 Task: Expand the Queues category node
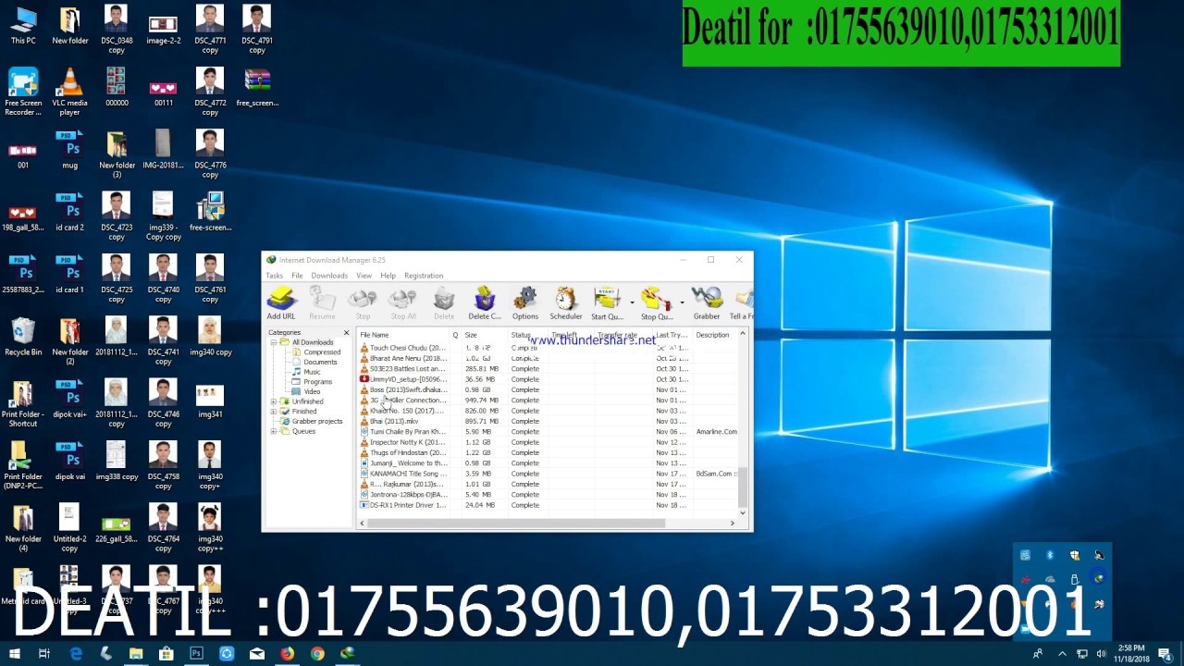point(274,431)
